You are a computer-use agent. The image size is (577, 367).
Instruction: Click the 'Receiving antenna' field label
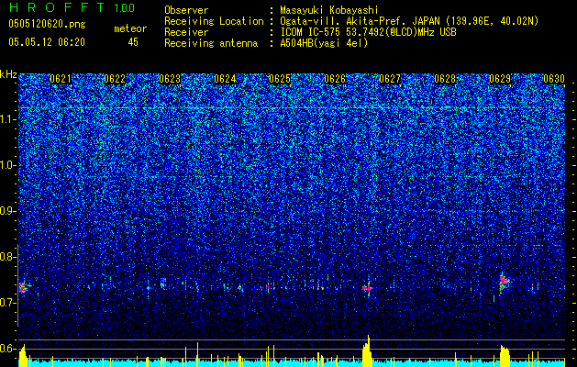click(211, 43)
